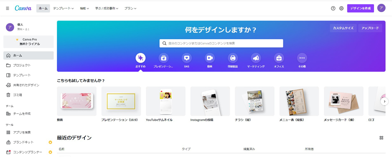Click the 所有者 column header
This screenshot has height=157, width=392.
(x=309, y=149)
